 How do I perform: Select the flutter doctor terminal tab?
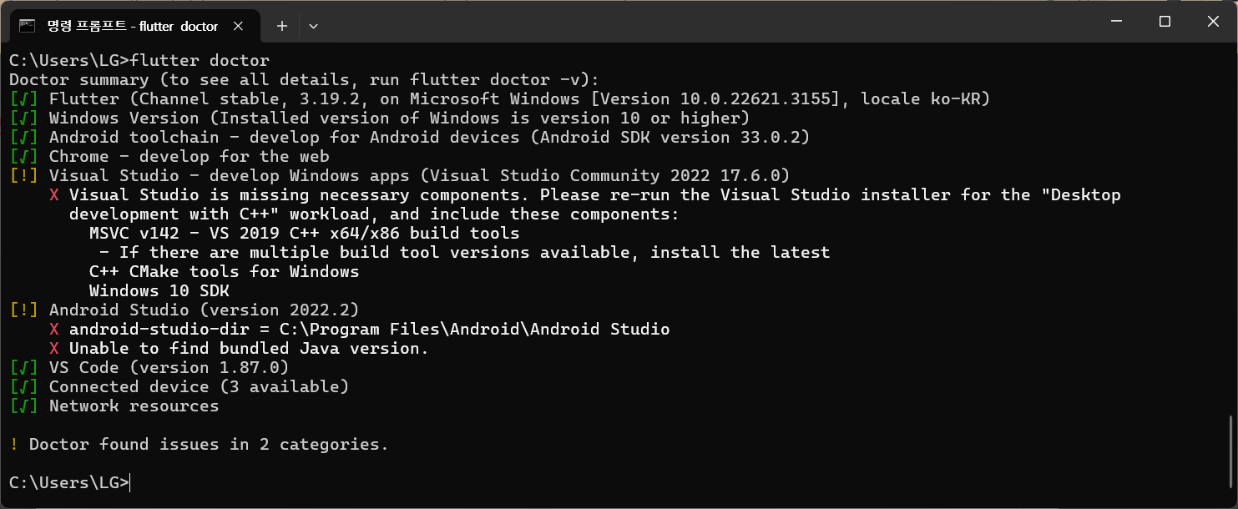tap(134, 26)
